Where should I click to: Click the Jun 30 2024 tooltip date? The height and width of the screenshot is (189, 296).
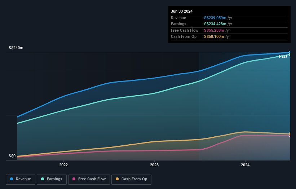pyautogui.click(x=182, y=11)
